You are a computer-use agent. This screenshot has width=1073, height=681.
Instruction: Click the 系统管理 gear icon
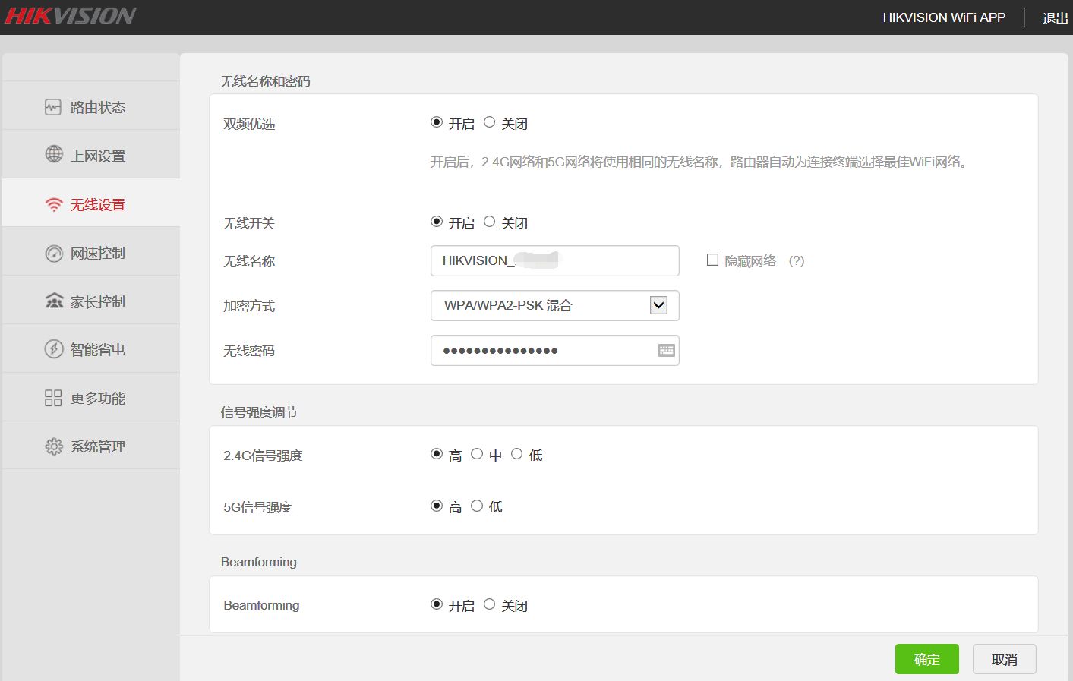pos(54,446)
